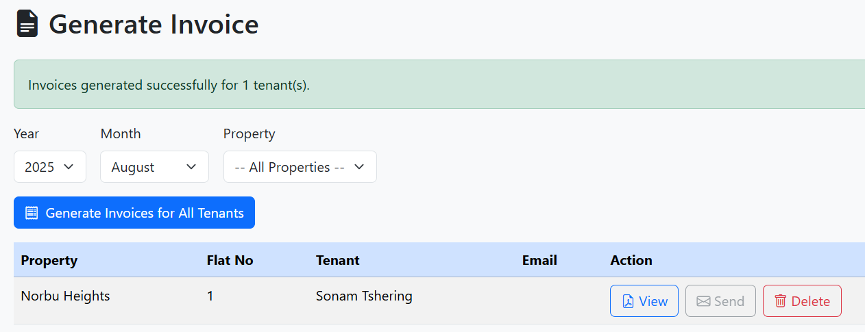
Task: Click the Month field label
Action: click(120, 133)
